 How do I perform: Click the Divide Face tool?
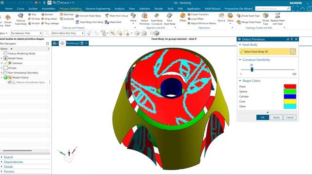pyautogui.click(x=266, y=19)
